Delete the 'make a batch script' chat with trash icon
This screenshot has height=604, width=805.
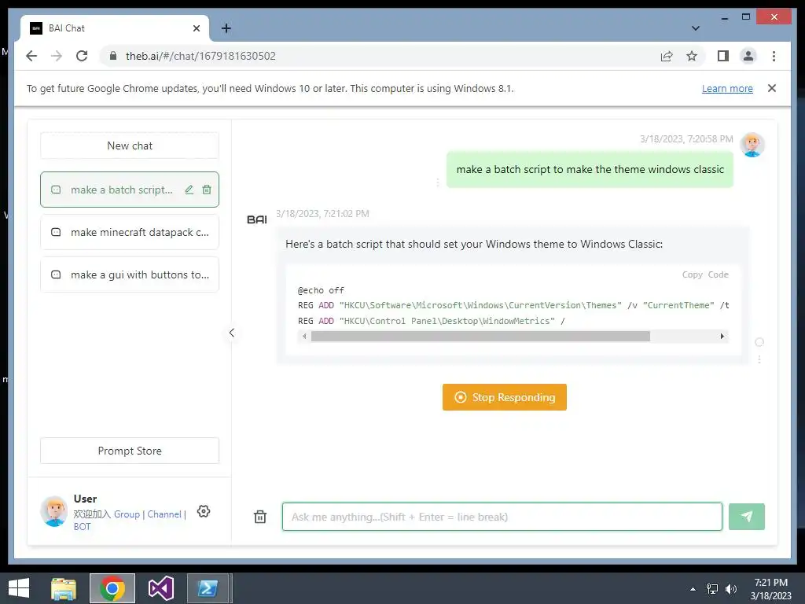[207, 190]
